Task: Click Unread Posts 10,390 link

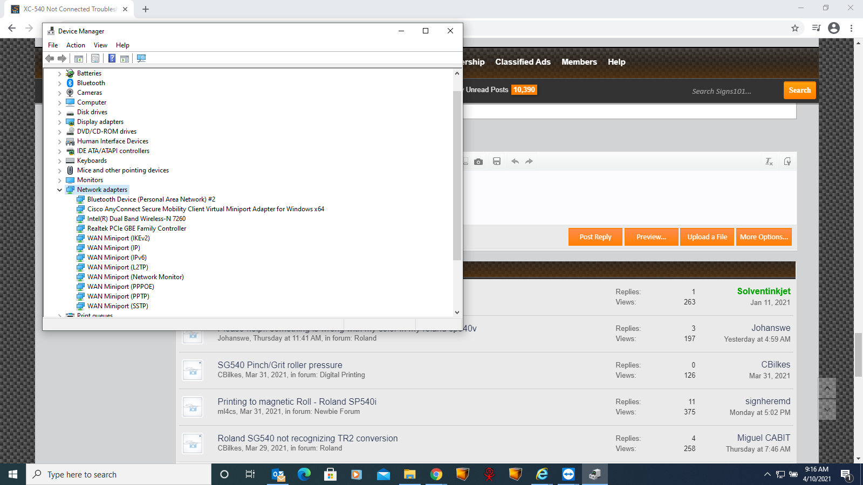Action: coord(501,90)
